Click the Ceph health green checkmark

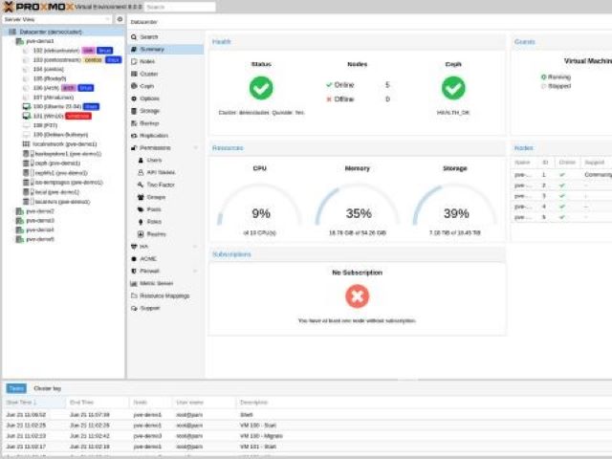point(453,89)
